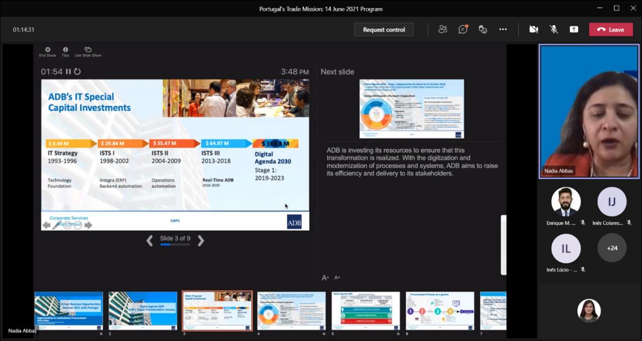This screenshot has height=341, width=642.
Task: Select slide 2 thumbnail in filmstrip
Action: [x=143, y=311]
